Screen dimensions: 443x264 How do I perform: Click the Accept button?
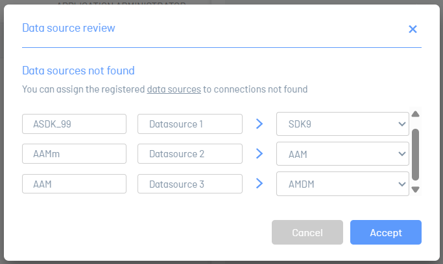click(386, 232)
